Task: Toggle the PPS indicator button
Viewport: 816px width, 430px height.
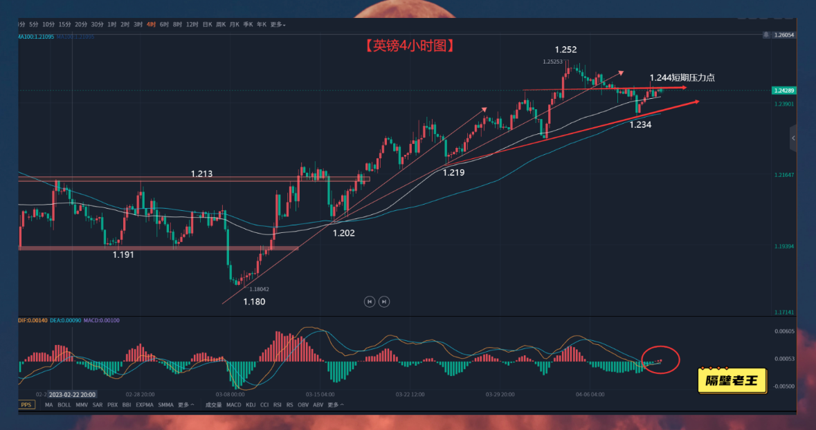Action: pyautogui.click(x=26, y=404)
